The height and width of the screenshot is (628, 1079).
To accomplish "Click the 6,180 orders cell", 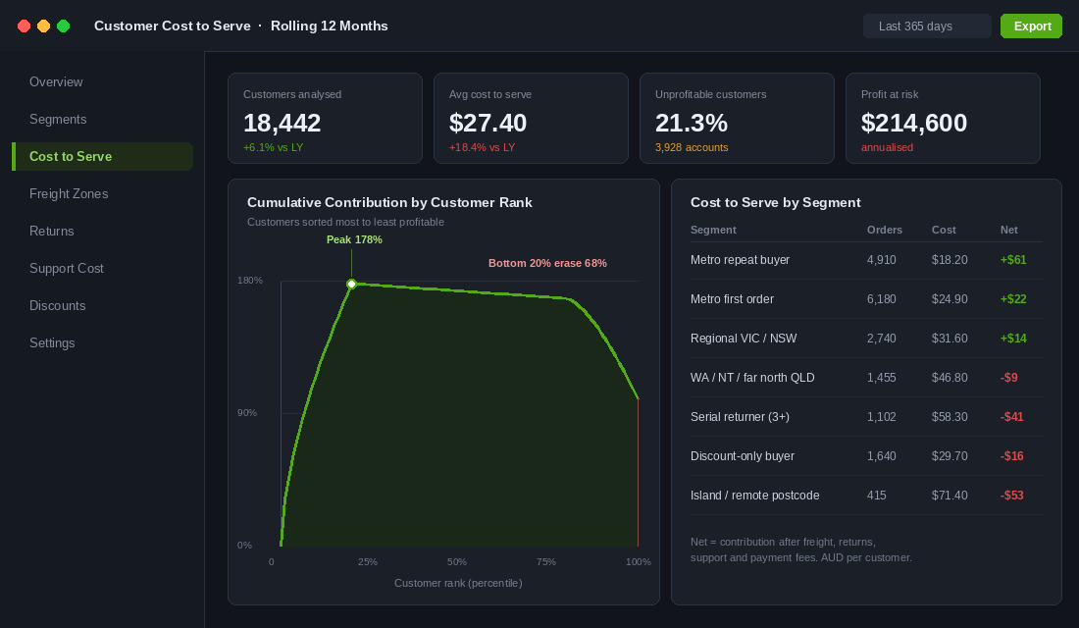I will tap(882, 299).
